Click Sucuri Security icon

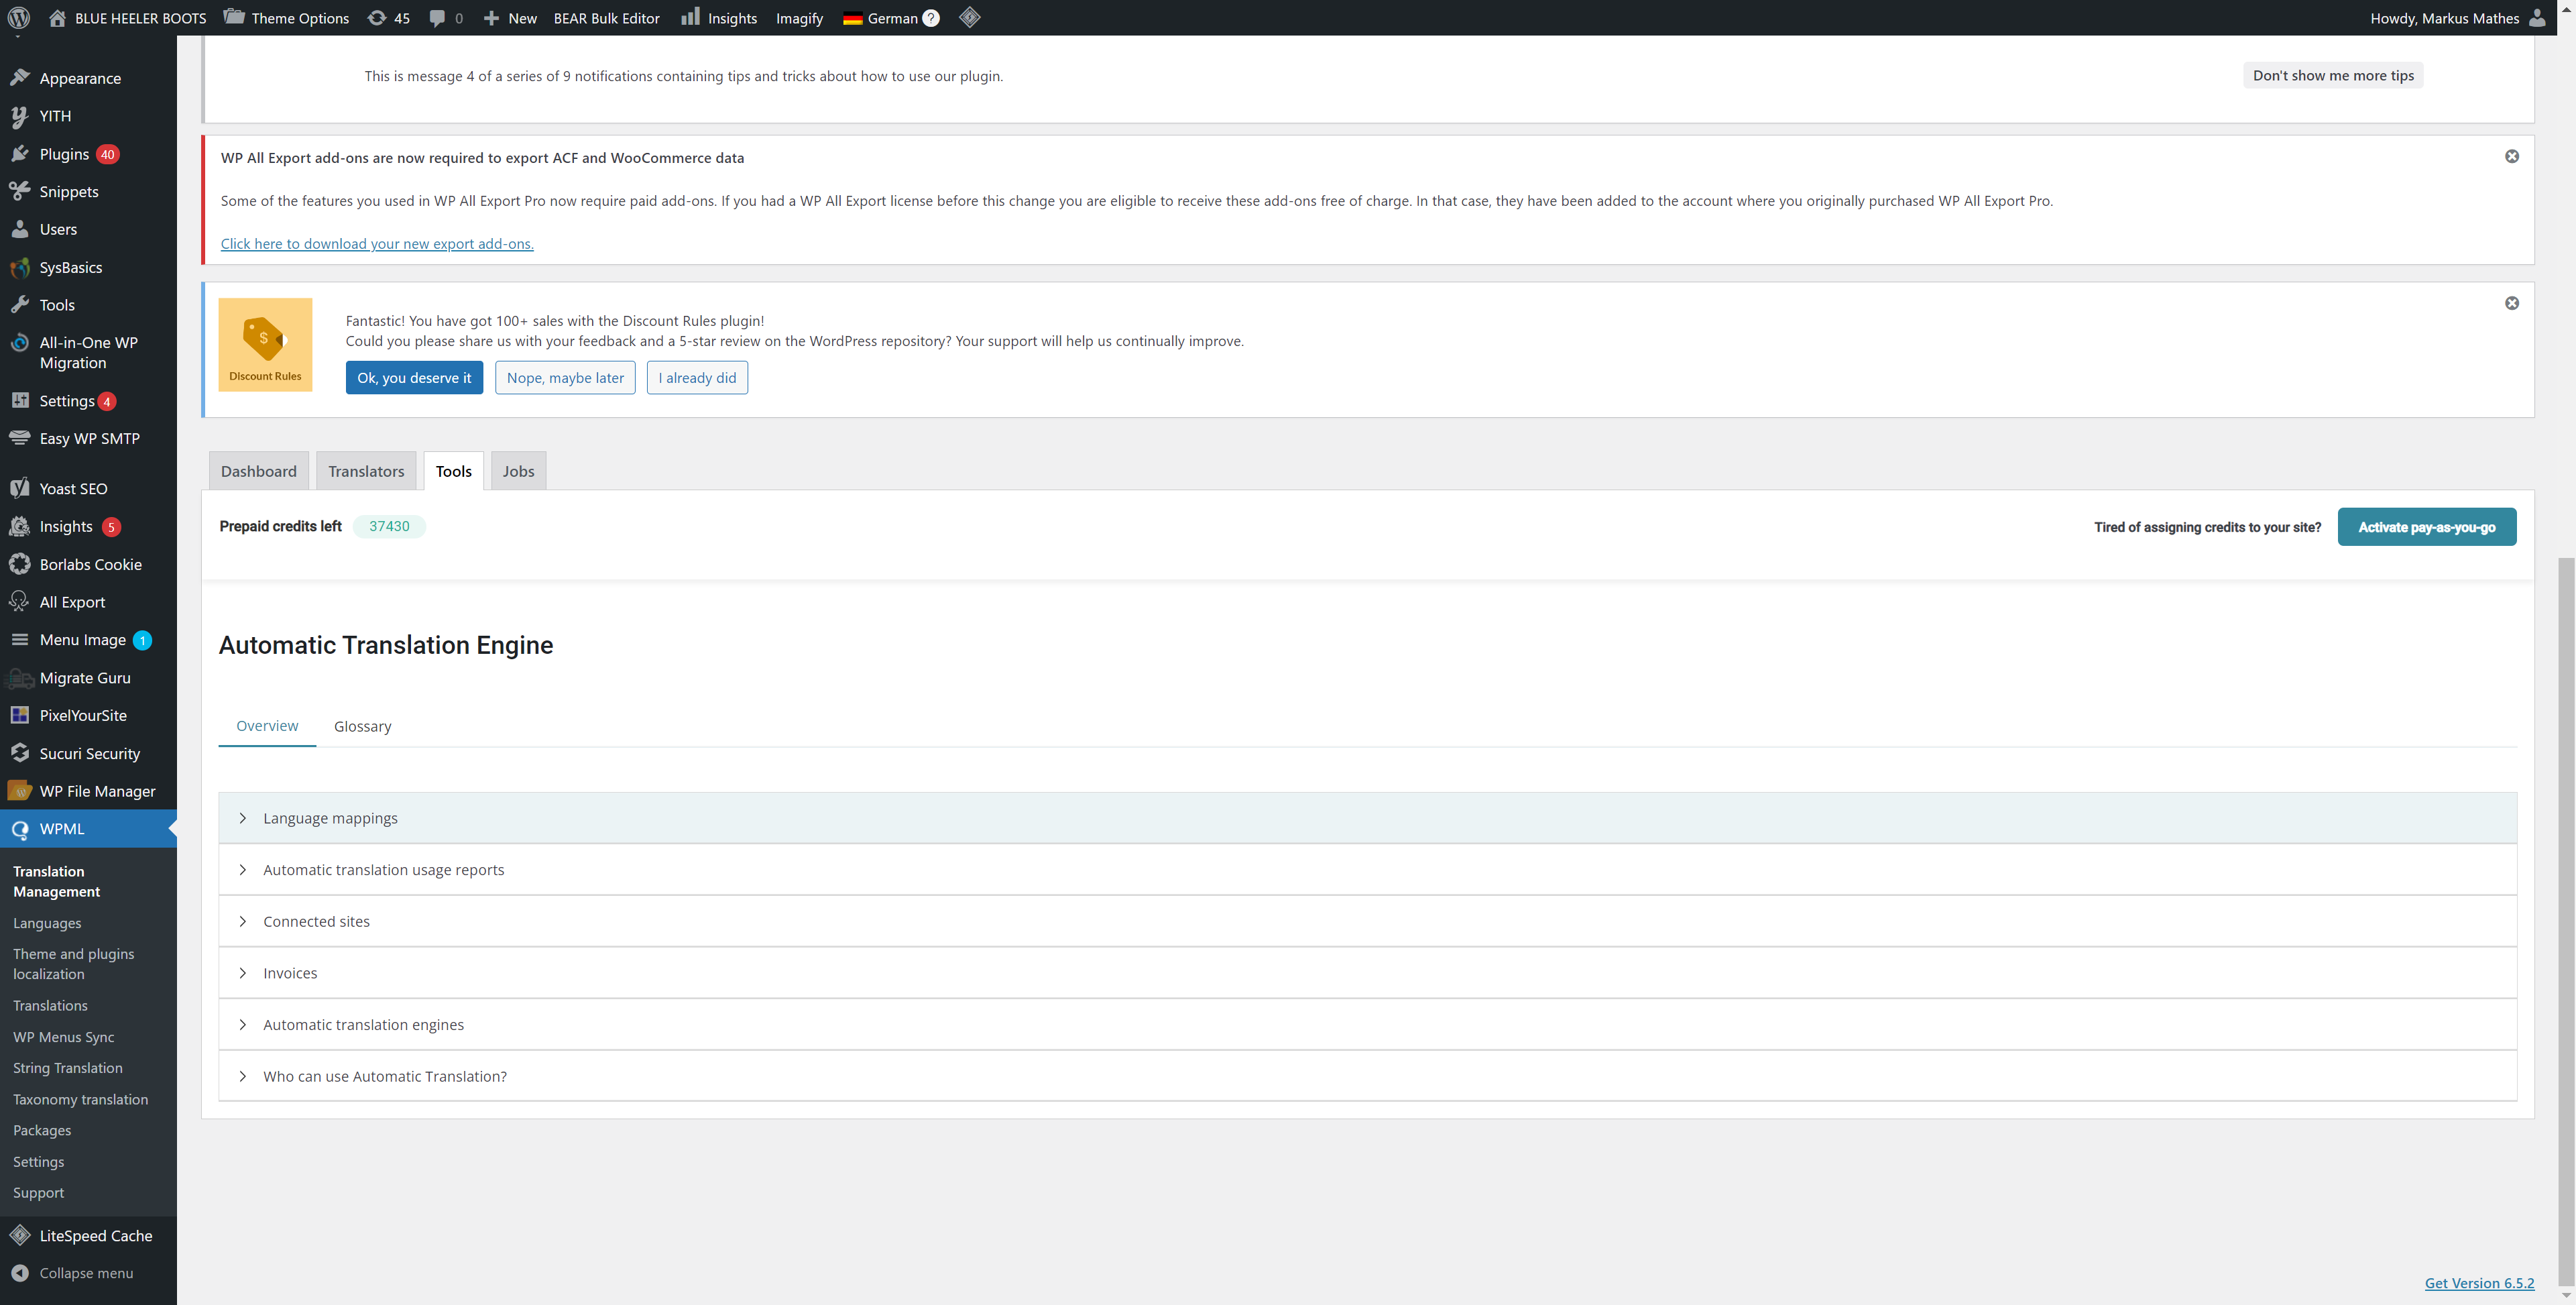click(20, 753)
